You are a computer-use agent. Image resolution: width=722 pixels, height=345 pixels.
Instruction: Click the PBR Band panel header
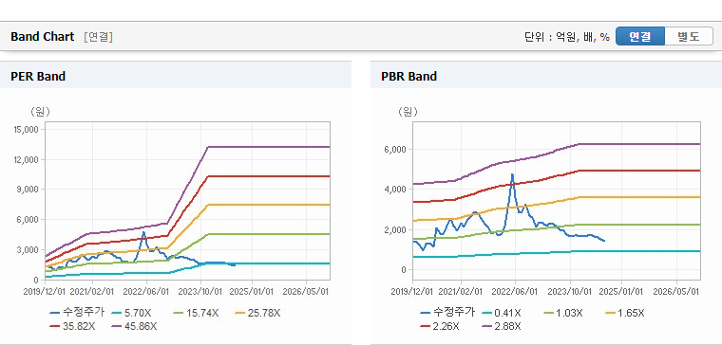(546, 76)
